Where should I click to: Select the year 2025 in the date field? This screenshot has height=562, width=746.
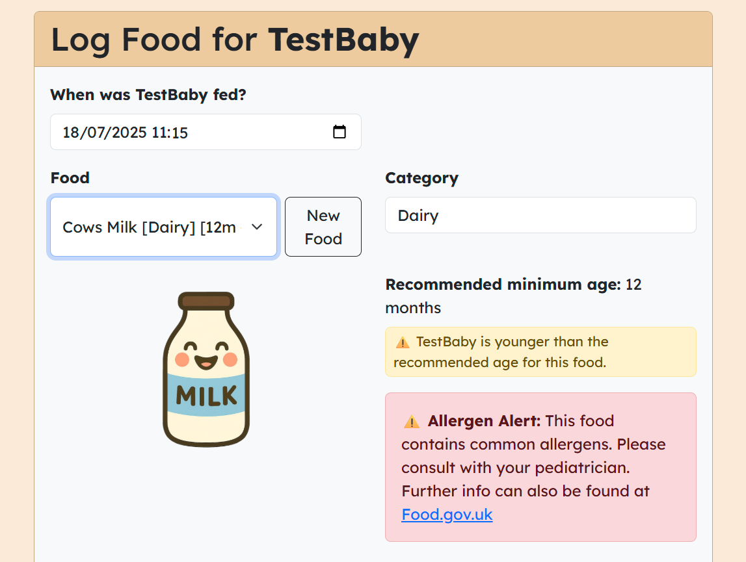coord(129,132)
